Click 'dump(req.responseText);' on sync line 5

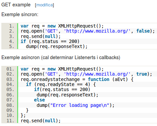point(56,47)
